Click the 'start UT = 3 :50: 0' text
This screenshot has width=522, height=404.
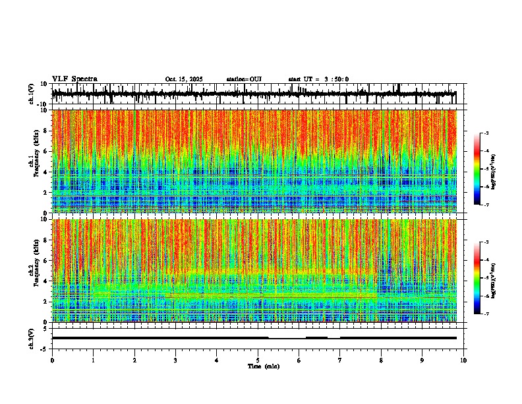(x=318, y=79)
